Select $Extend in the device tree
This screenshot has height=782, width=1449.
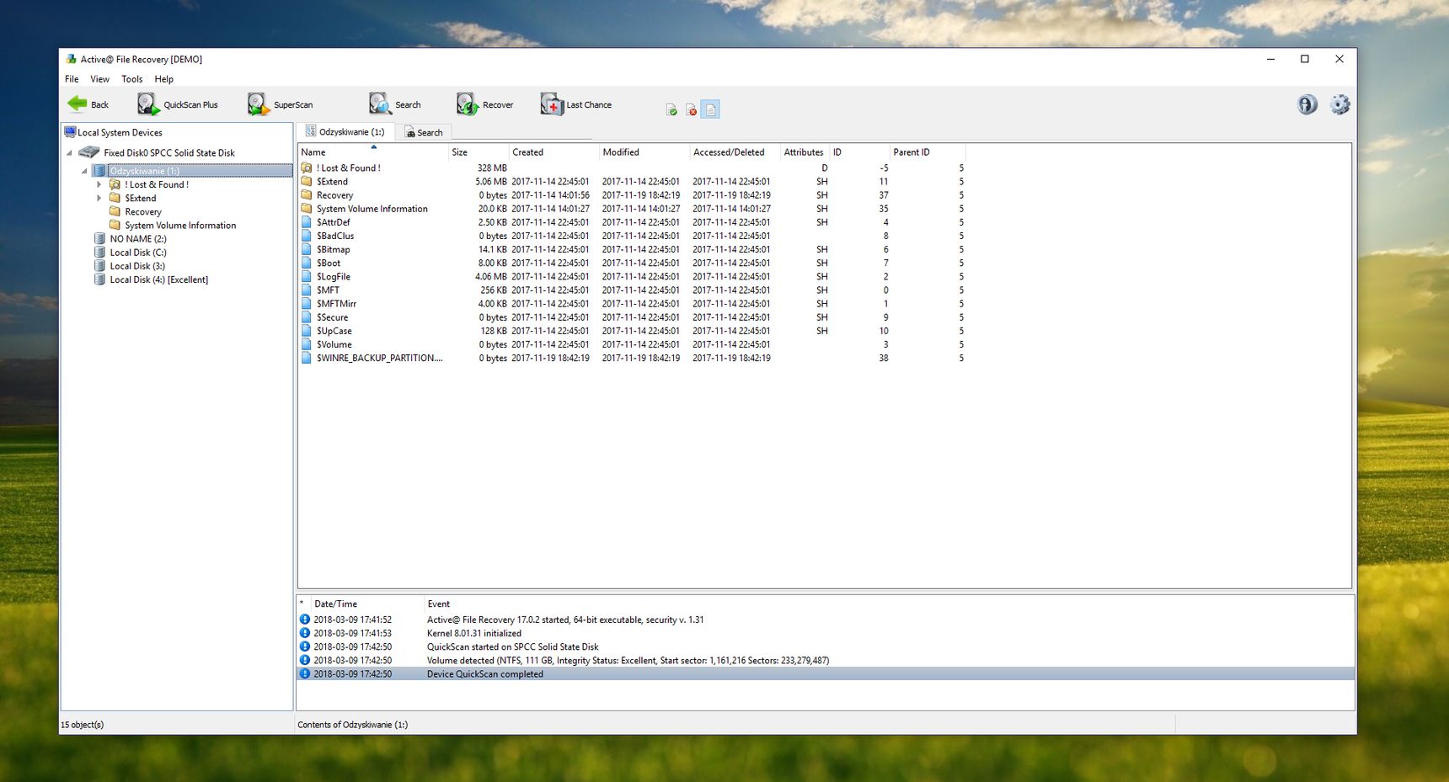(141, 198)
